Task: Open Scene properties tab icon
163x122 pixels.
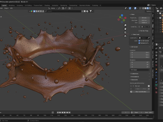Action: (156, 62)
